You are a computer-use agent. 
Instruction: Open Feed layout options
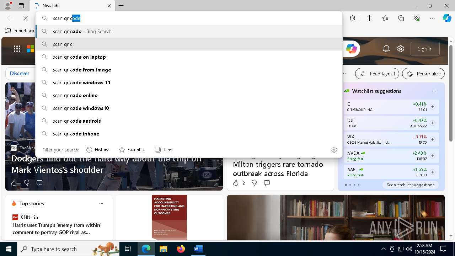click(x=377, y=74)
